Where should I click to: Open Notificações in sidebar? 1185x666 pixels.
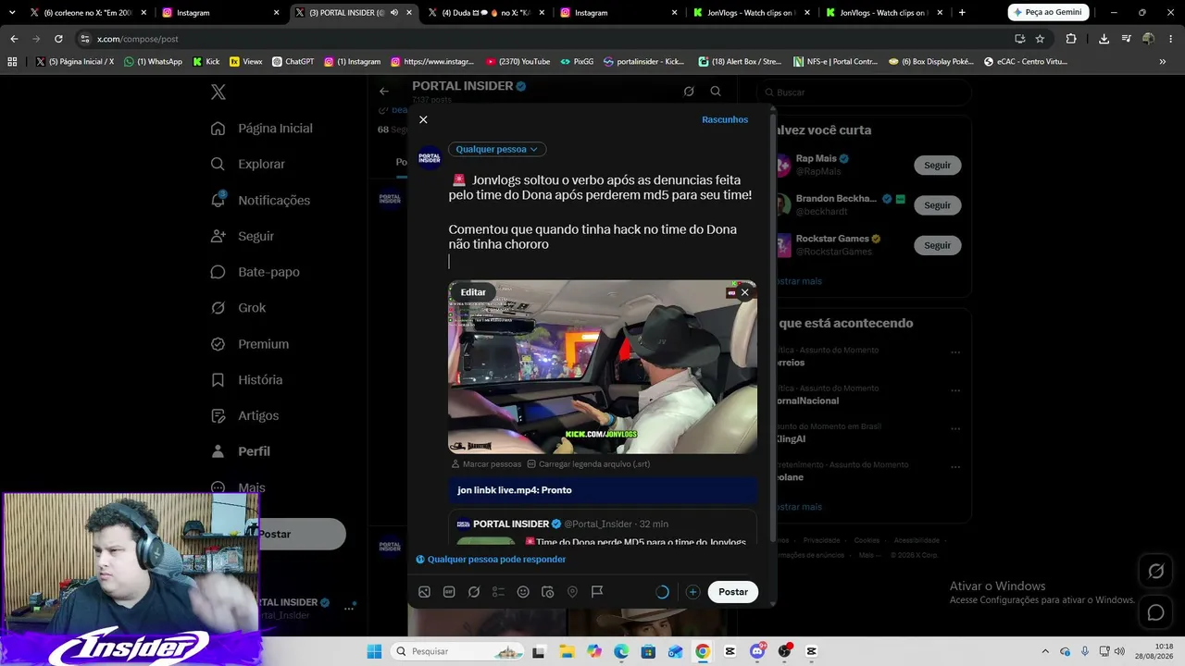261,200
